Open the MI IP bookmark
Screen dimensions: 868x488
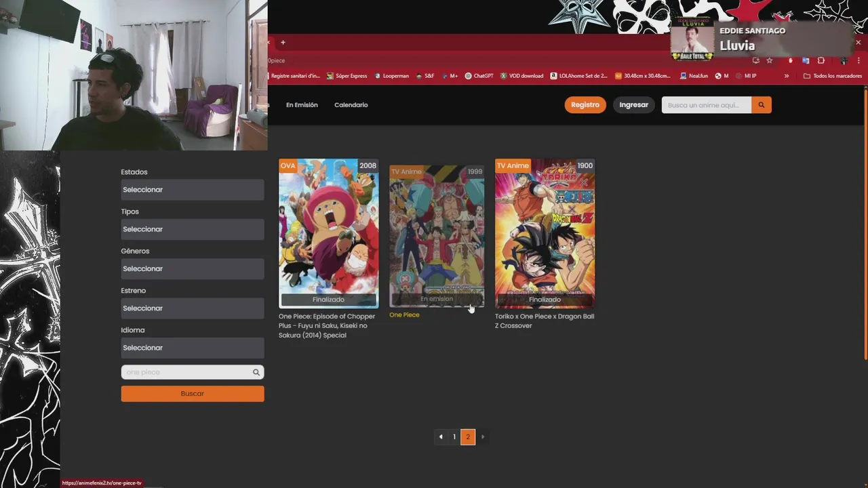coord(745,76)
